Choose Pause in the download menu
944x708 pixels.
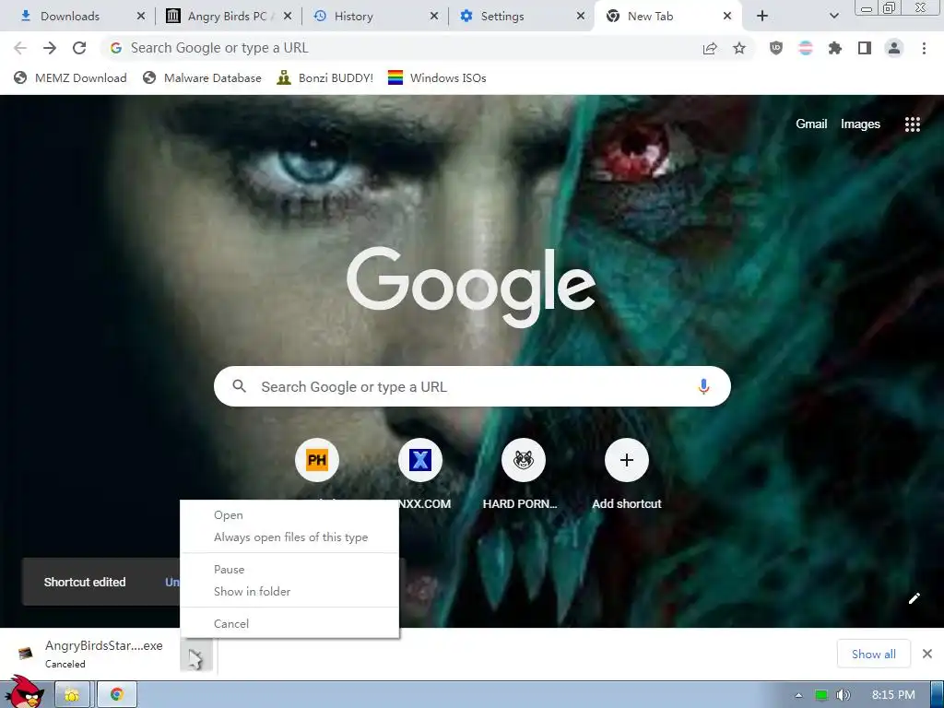coord(289,570)
